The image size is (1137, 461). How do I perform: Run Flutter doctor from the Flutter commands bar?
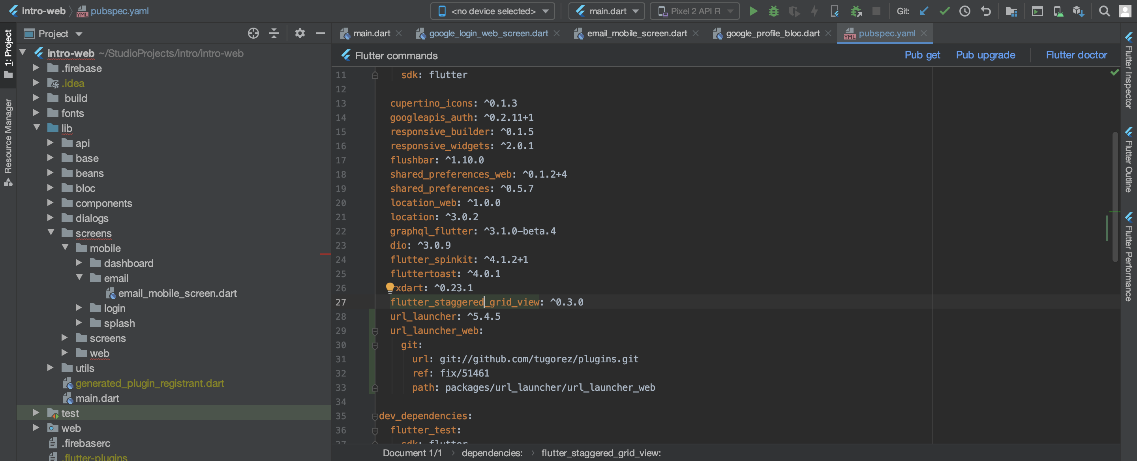(1077, 55)
